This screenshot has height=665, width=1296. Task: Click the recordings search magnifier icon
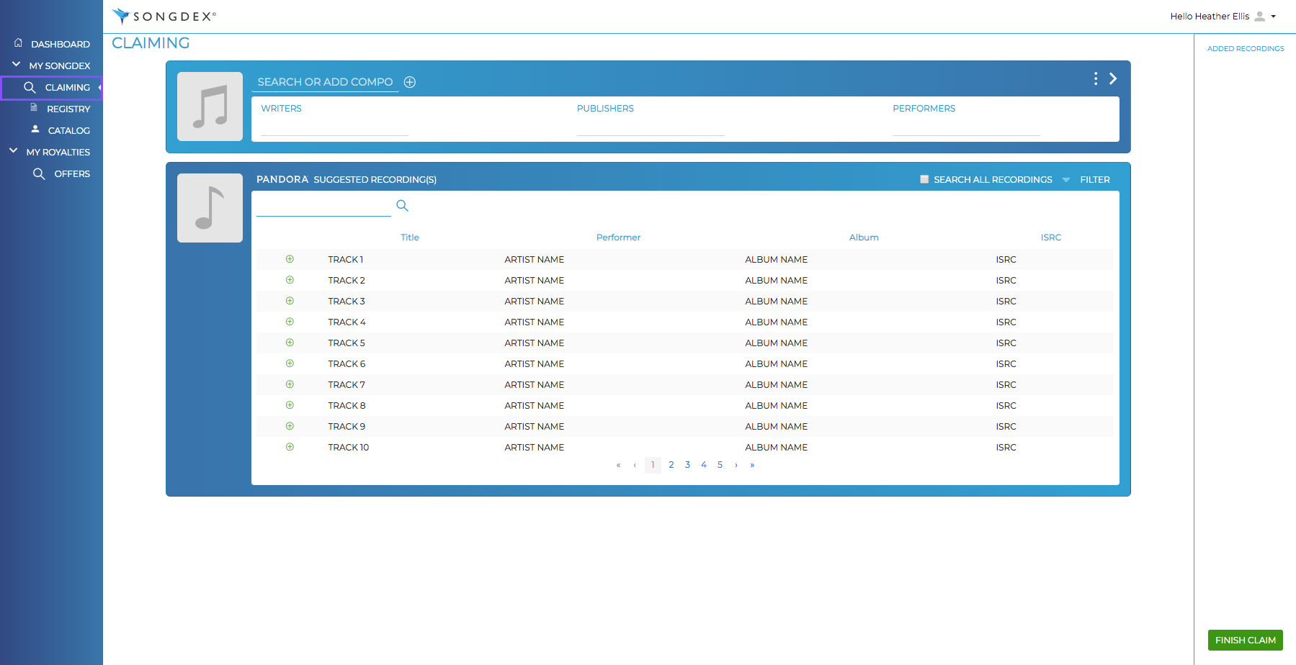403,206
